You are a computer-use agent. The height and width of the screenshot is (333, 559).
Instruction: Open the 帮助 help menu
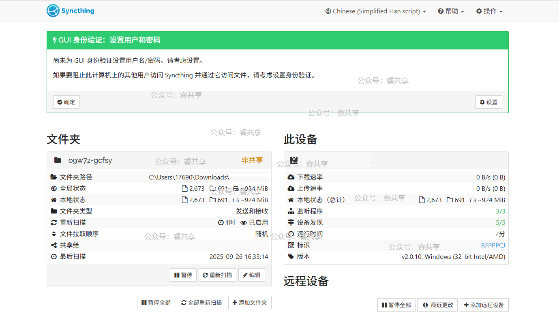[x=451, y=11]
